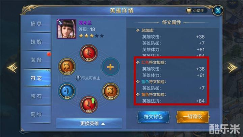This screenshot has width=243, height=137.
Task: Tap the bottom red rune with upgrade arrow
Action: [x=89, y=105]
